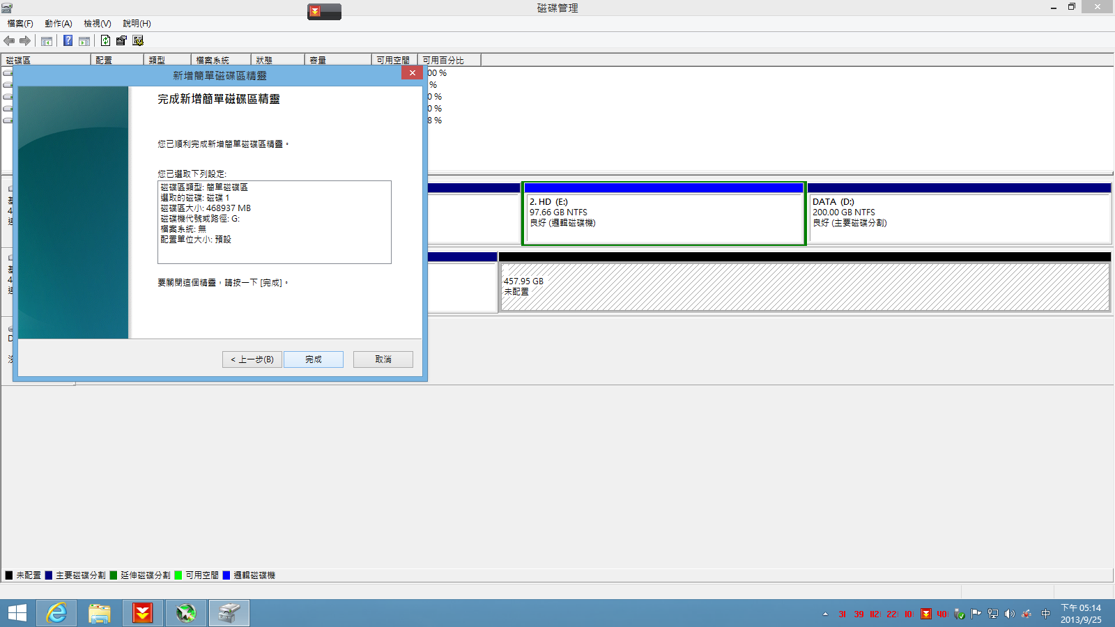
Task: Toggle the action pane toolbar icon
Action: click(x=84, y=41)
